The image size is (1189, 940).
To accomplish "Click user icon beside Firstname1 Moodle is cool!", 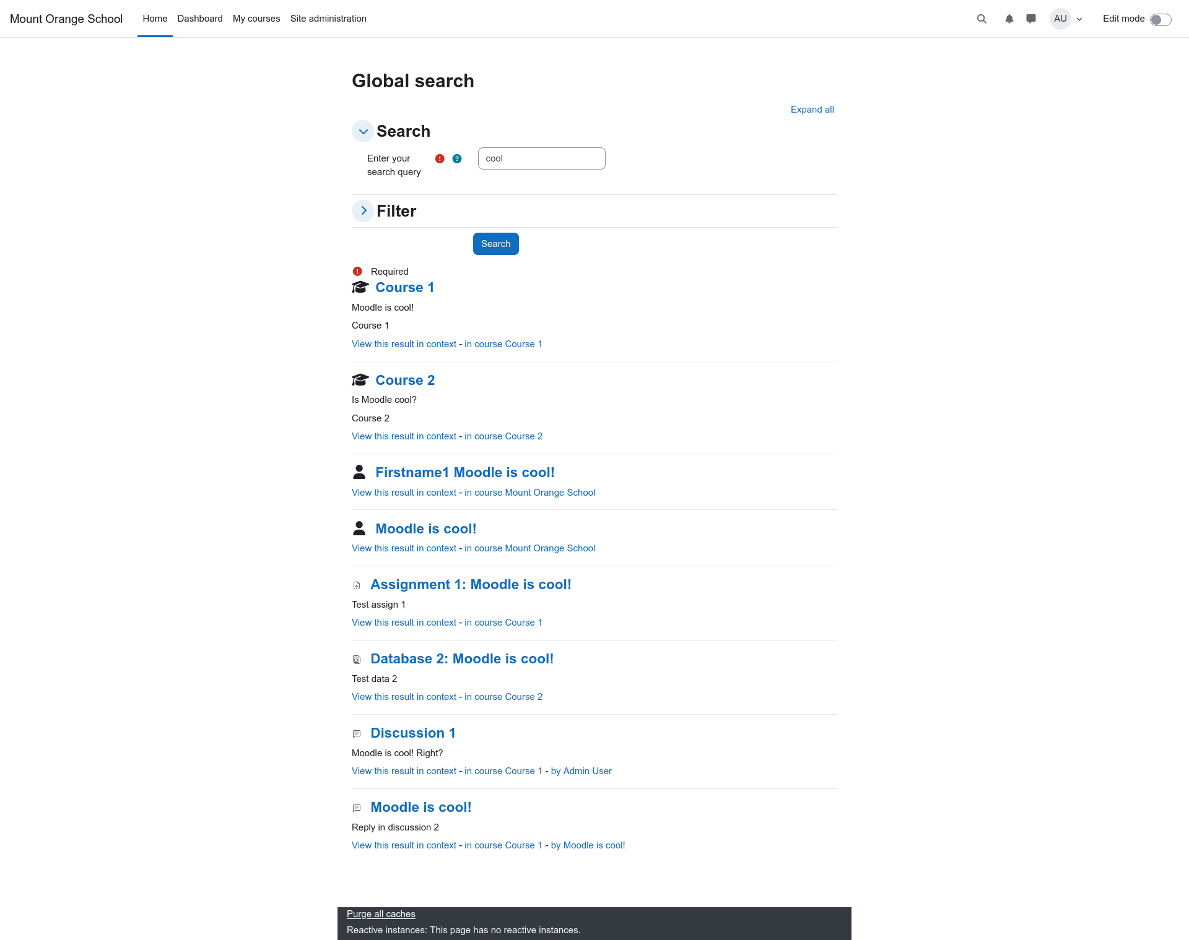I will click(359, 472).
